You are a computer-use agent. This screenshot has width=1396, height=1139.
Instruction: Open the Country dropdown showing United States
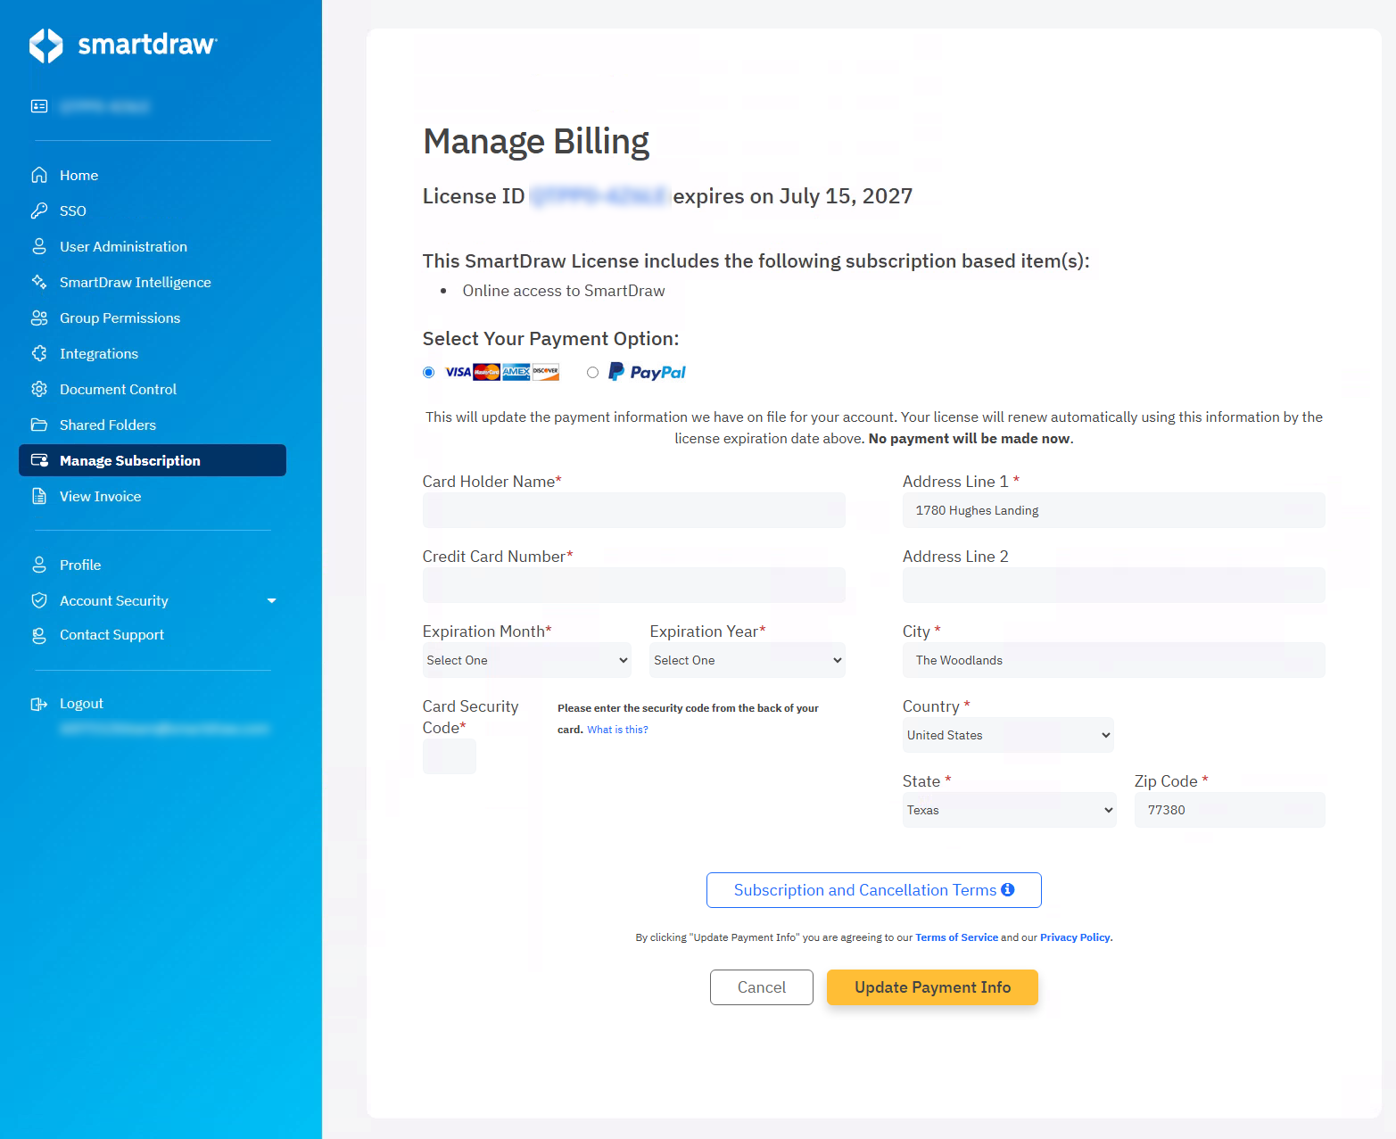tap(1008, 735)
